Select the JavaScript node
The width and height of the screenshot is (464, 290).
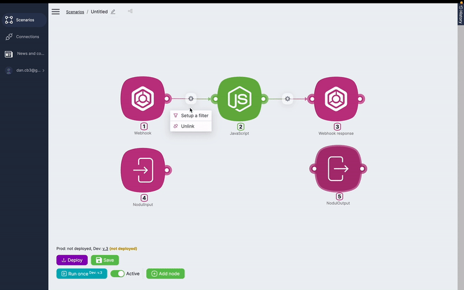(x=240, y=99)
